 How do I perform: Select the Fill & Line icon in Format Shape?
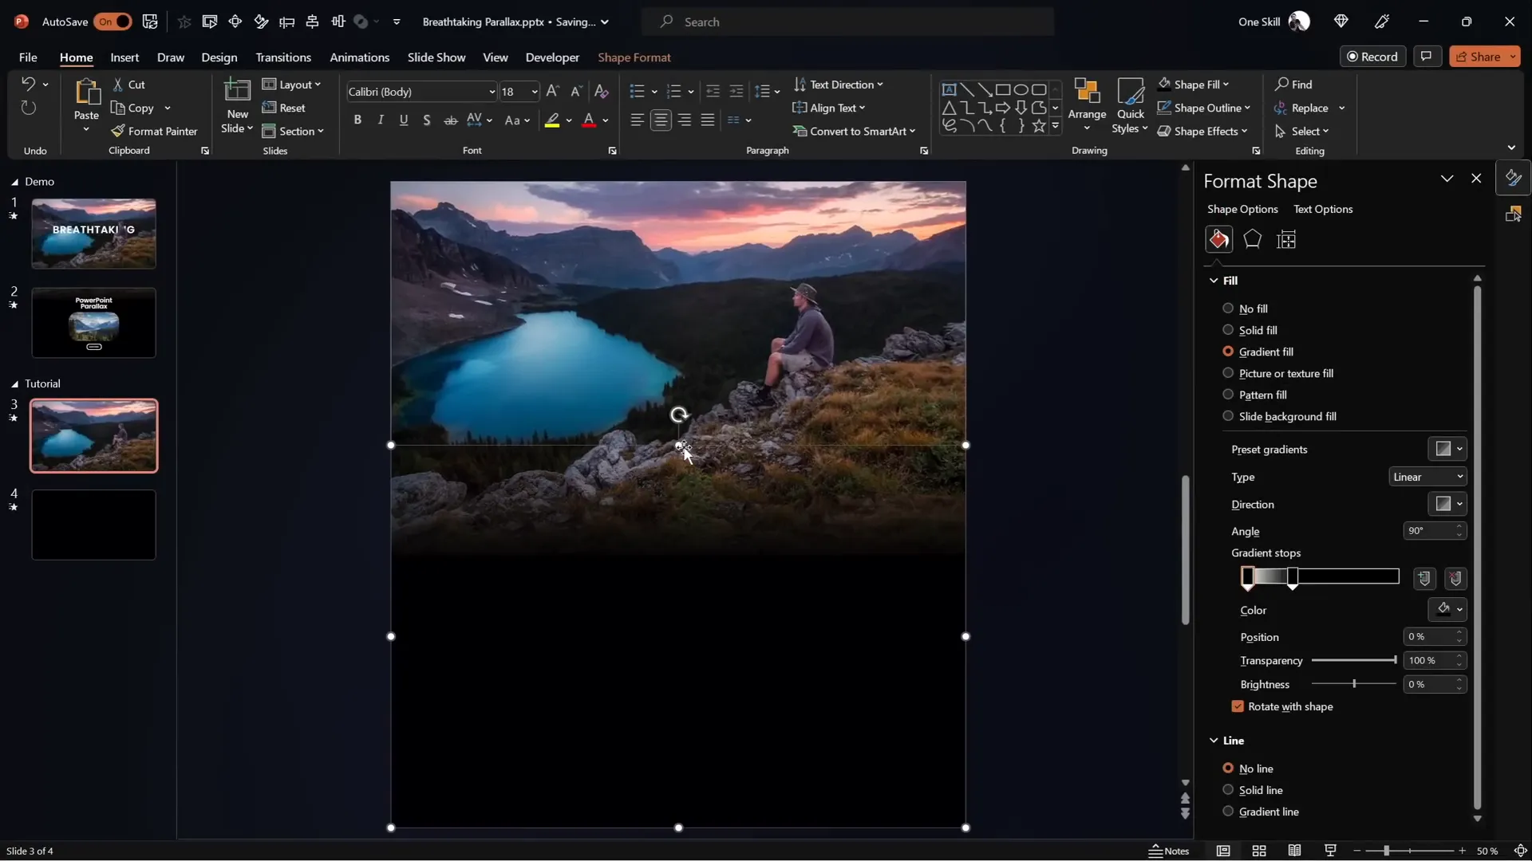(1218, 239)
